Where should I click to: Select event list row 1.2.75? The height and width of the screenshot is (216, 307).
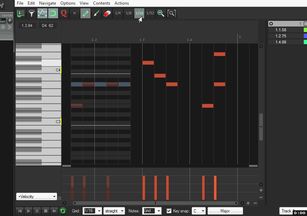pos(287,36)
